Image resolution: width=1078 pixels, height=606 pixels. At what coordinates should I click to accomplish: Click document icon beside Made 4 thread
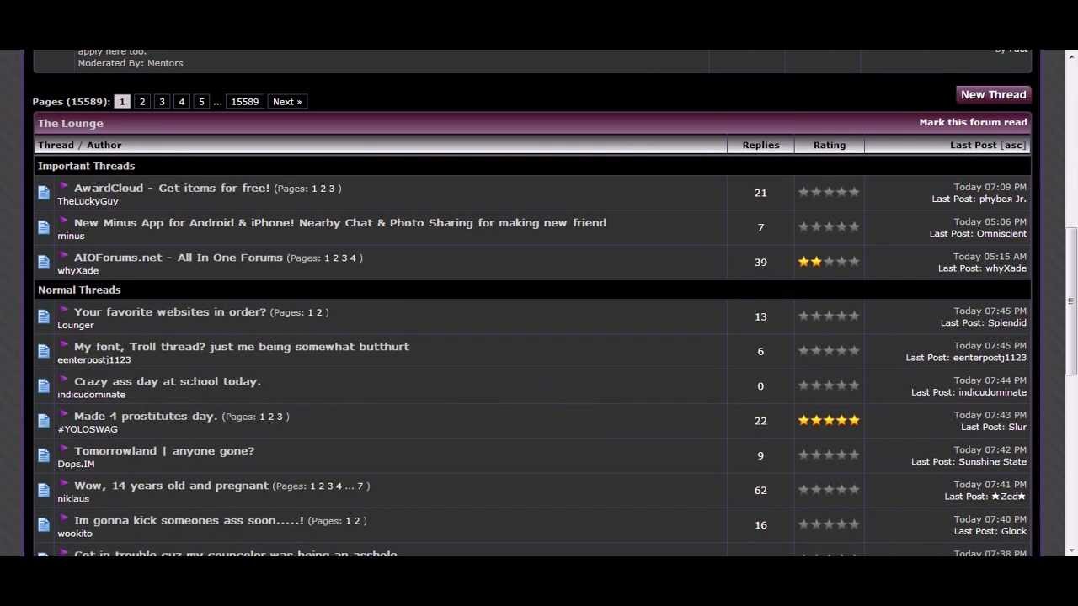44,420
